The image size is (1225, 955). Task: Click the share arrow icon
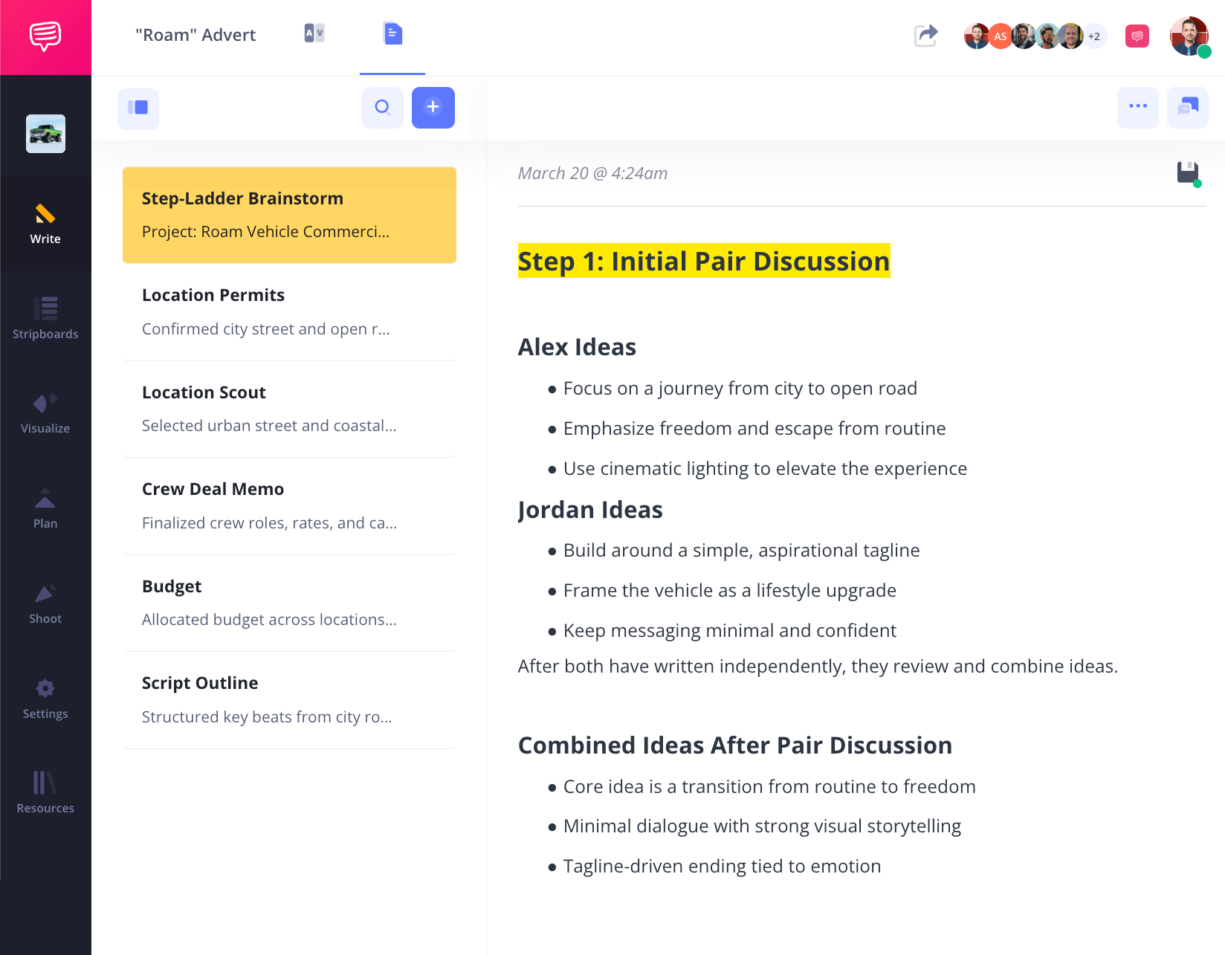tap(925, 35)
